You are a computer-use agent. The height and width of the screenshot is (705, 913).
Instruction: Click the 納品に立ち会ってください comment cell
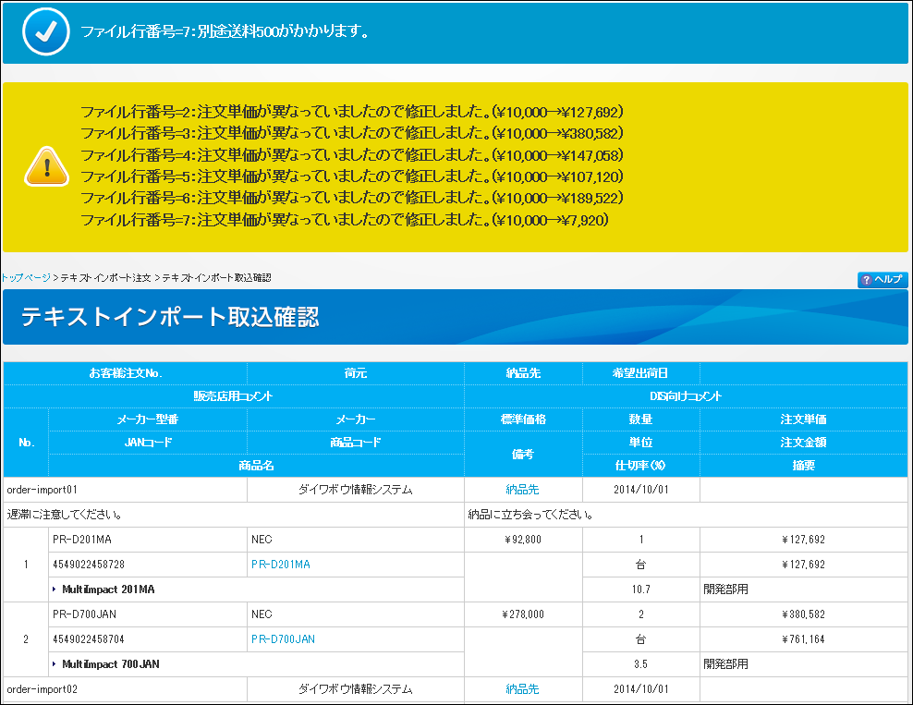(x=530, y=514)
